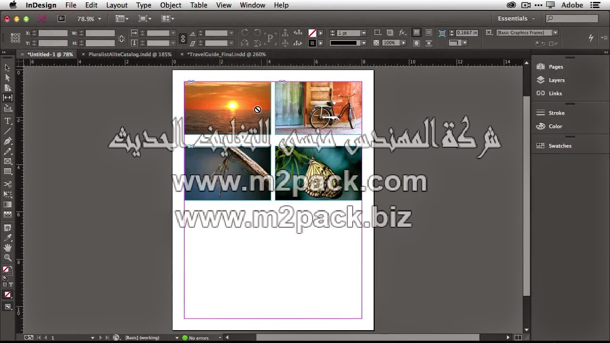Viewport: 610px width, 343px height.
Task: Select the Hand tool
Action: pos(7,248)
